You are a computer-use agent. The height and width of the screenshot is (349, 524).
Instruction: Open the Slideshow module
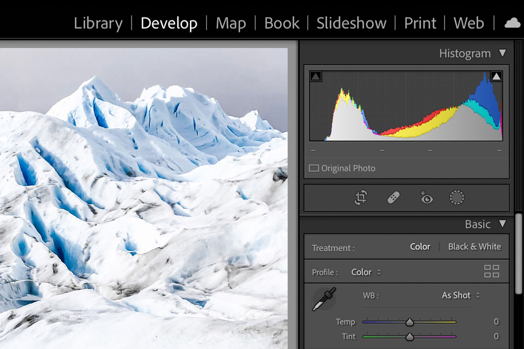click(x=352, y=23)
